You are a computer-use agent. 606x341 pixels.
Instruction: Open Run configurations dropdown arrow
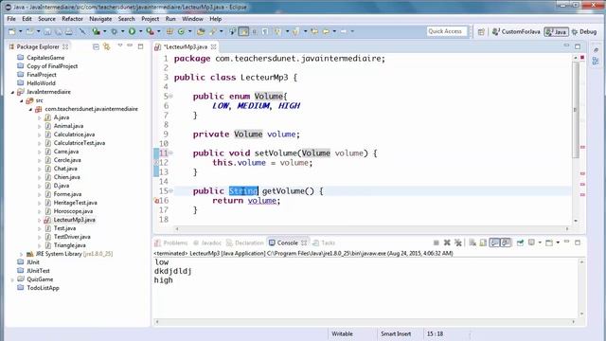[x=141, y=31]
